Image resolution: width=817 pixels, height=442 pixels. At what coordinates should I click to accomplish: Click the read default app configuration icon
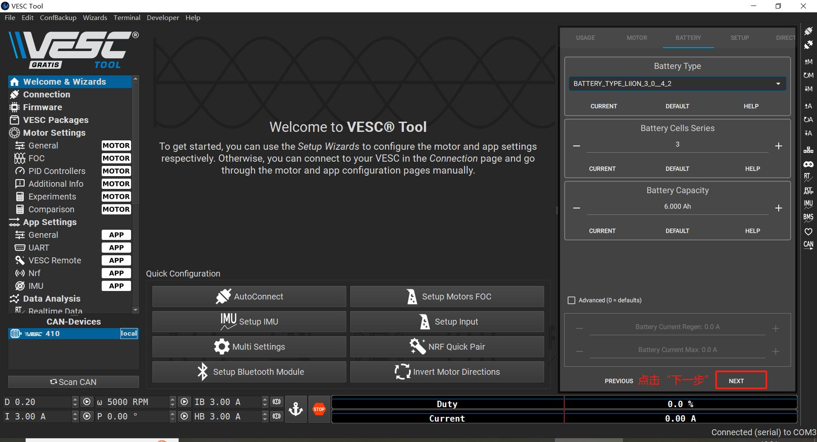coord(808,120)
